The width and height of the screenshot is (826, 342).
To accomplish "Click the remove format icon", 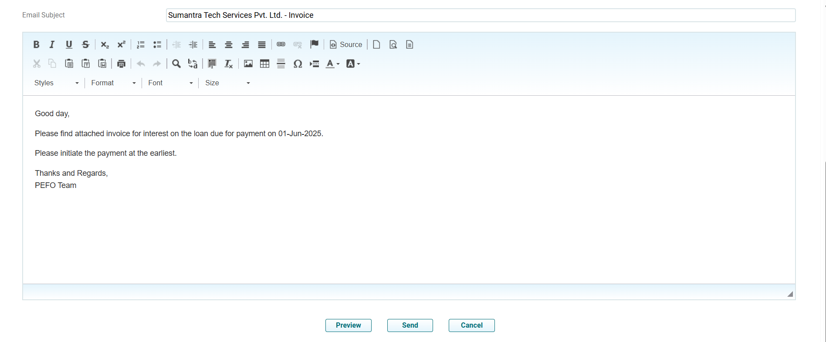I will [x=228, y=64].
